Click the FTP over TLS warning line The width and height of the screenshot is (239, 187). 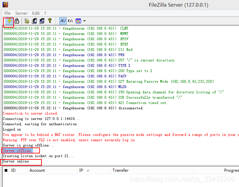click(x=69, y=140)
